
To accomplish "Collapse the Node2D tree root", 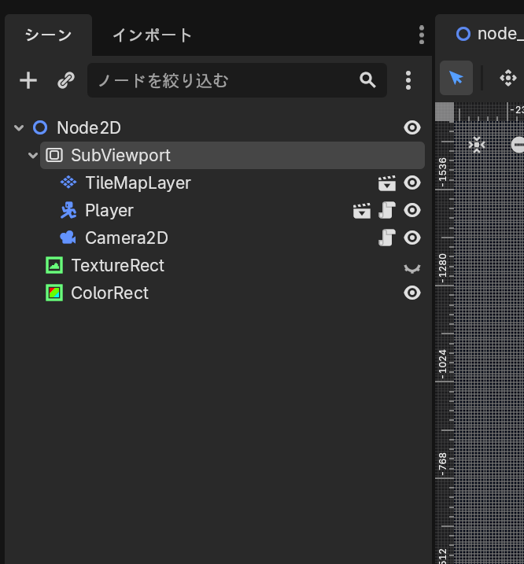I will click(19, 127).
